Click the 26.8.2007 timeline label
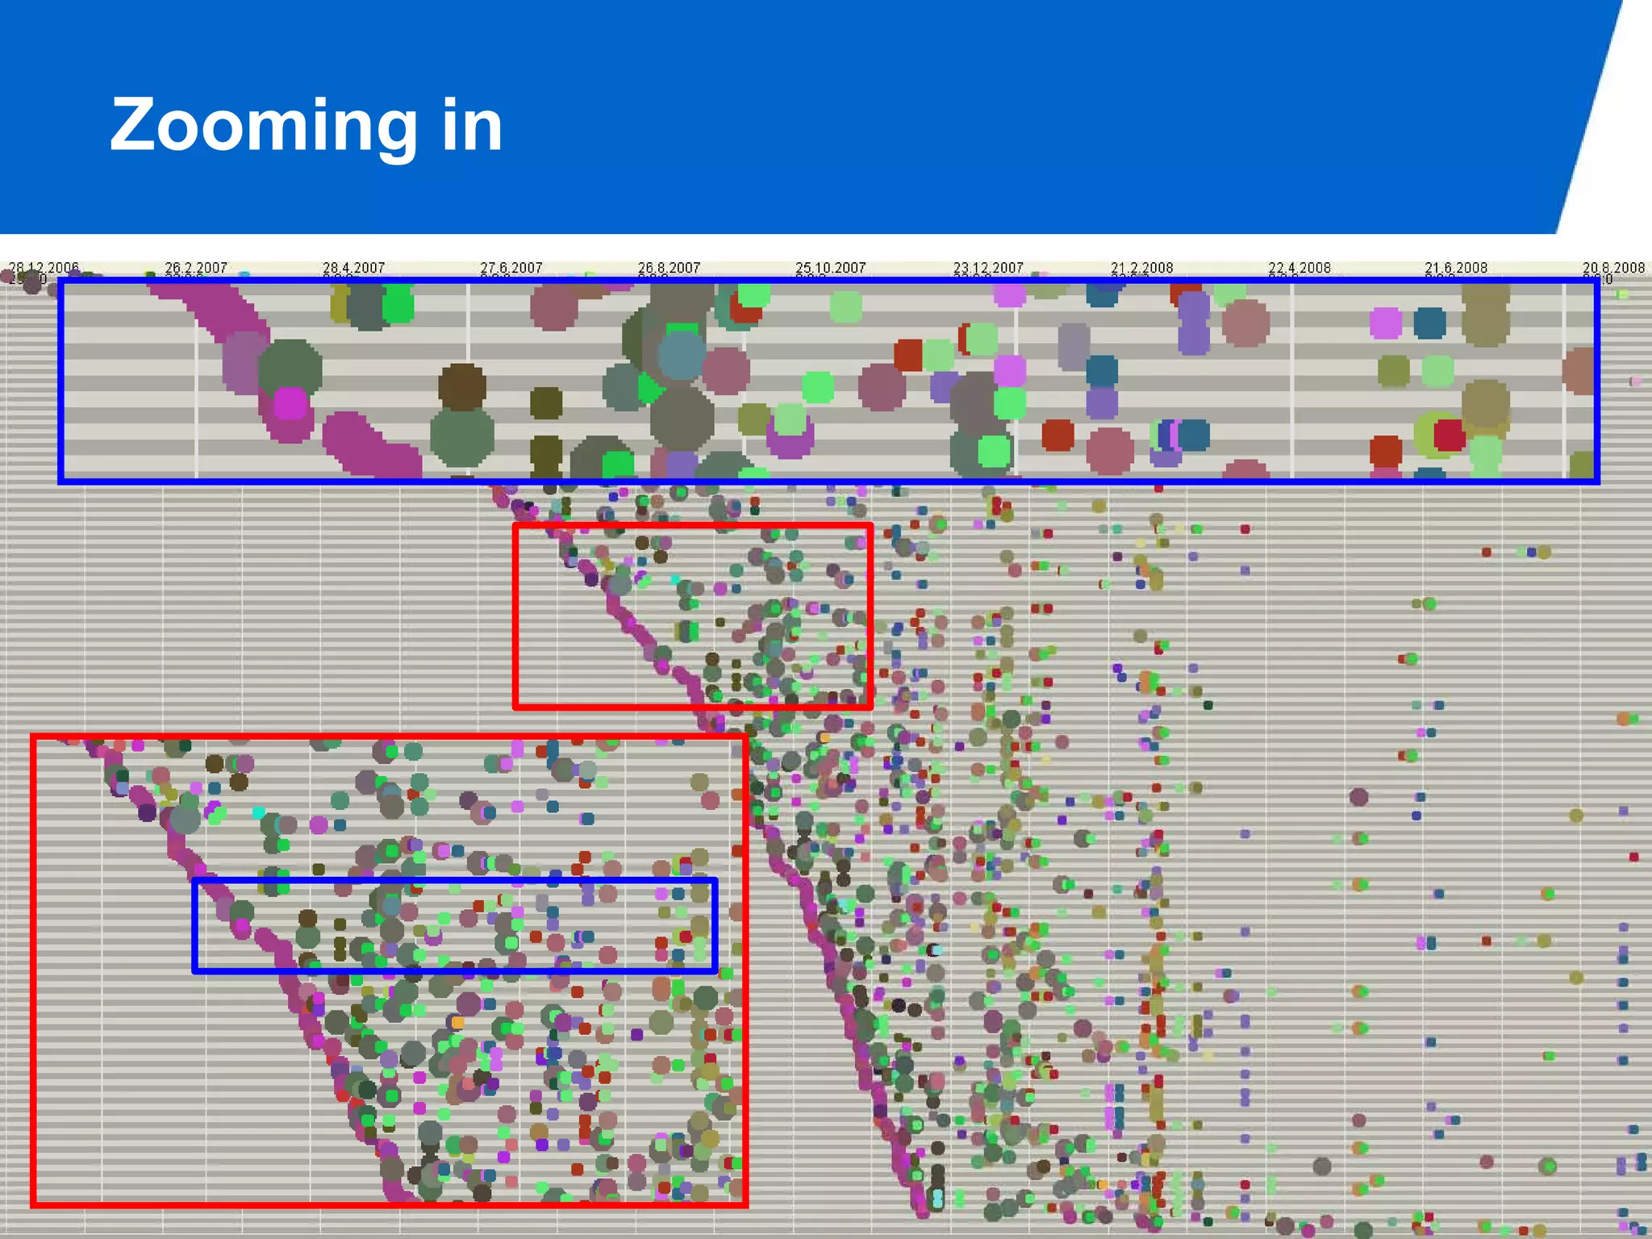The width and height of the screenshot is (1652, 1239). [x=669, y=267]
